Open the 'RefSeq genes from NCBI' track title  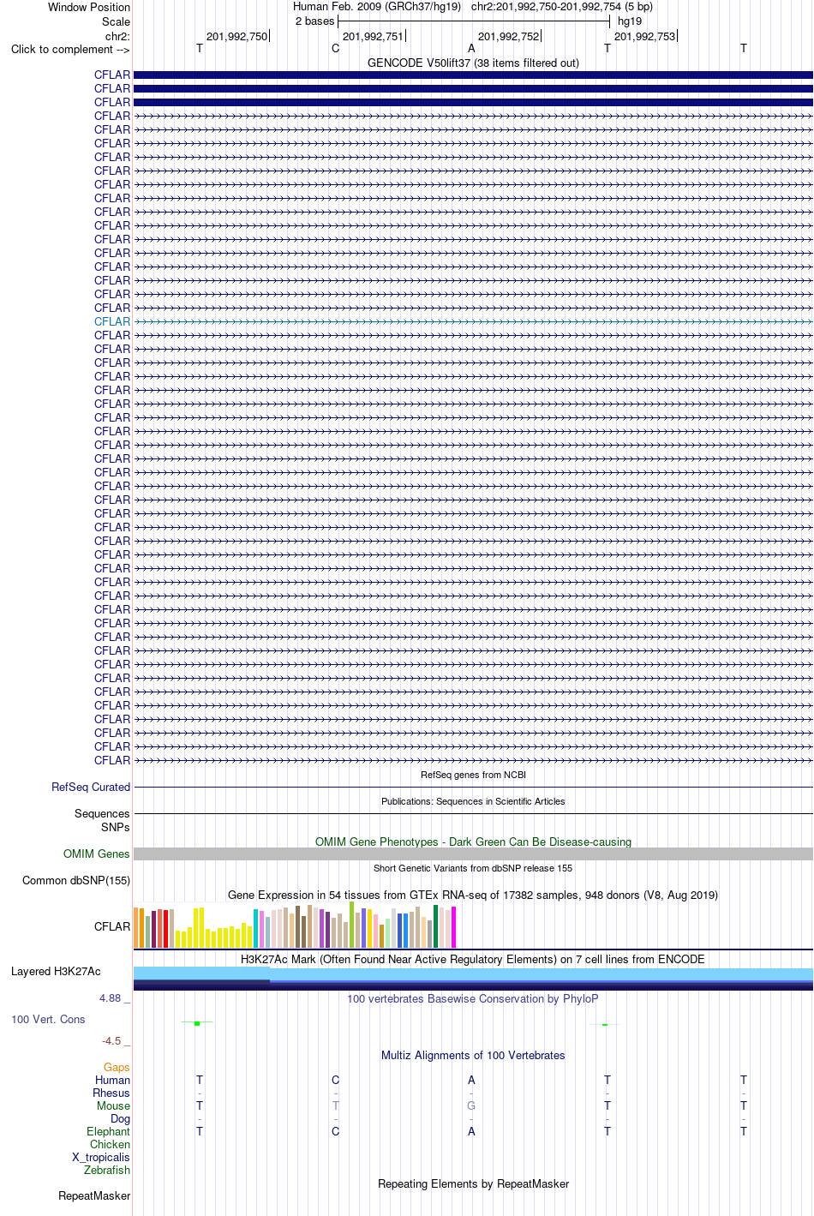tap(473, 775)
